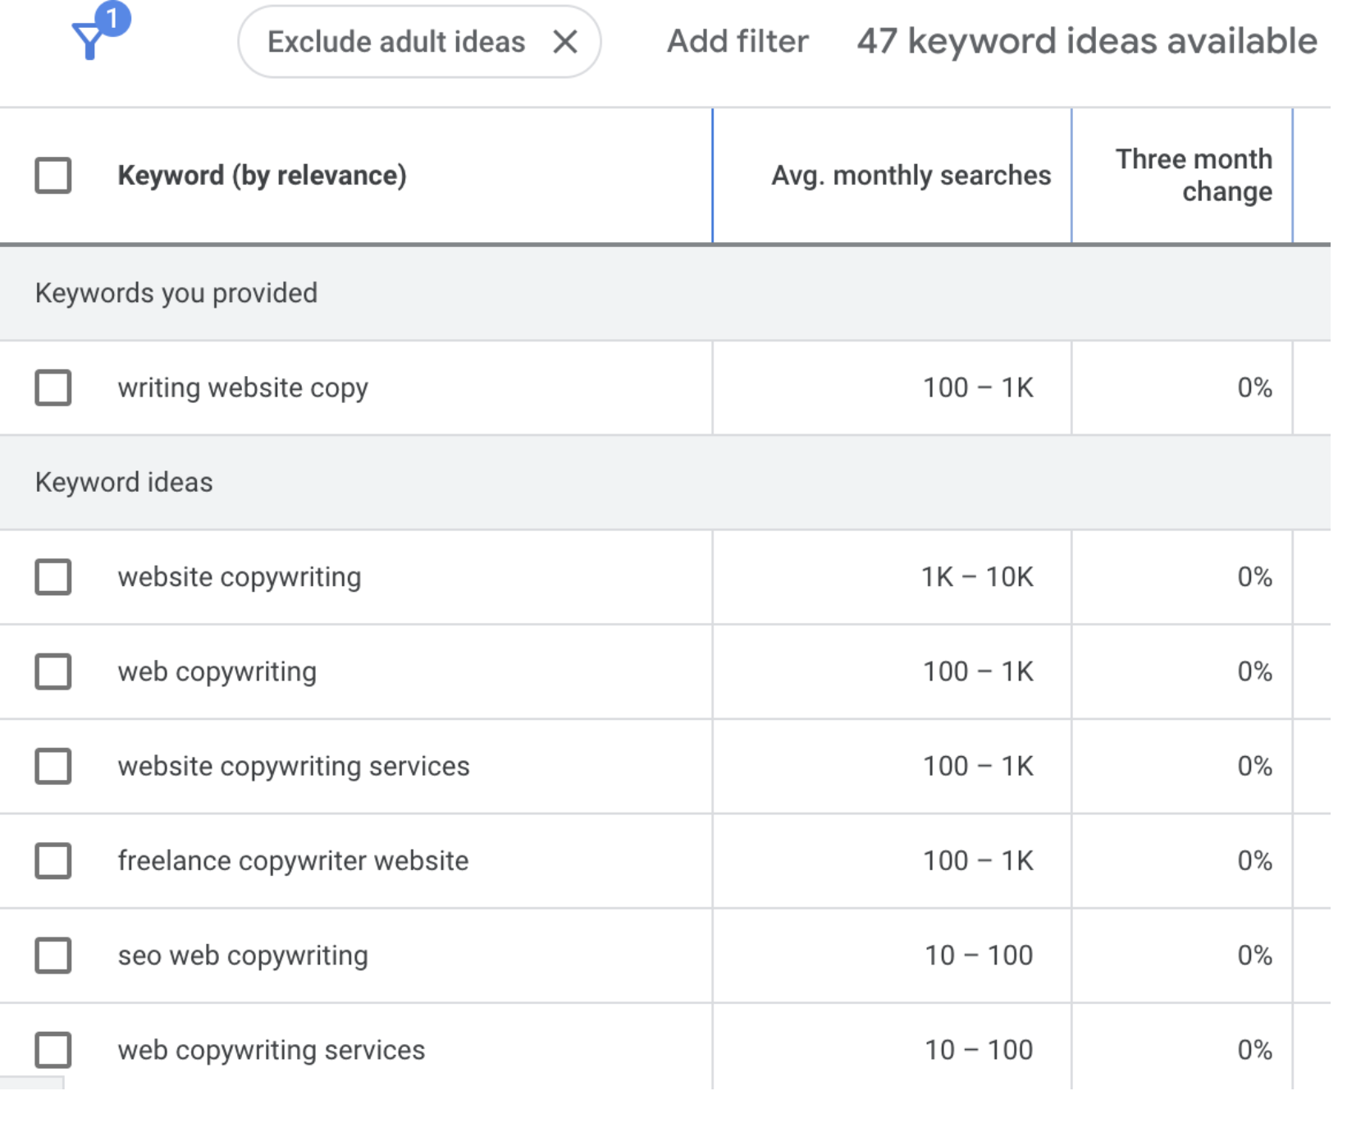Tick the "website copywriting" checkbox

tap(53, 577)
